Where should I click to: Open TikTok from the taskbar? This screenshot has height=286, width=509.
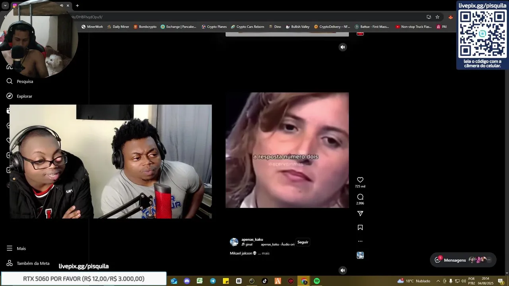(265, 281)
